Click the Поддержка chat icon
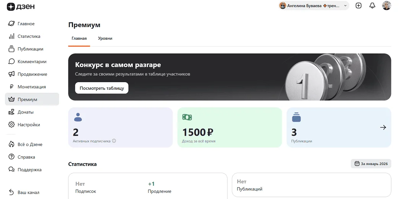399x199 pixels. pyautogui.click(x=11, y=170)
